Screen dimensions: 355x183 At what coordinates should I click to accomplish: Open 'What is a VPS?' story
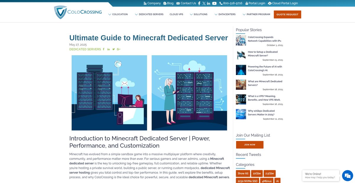pyautogui.click(x=264, y=98)
